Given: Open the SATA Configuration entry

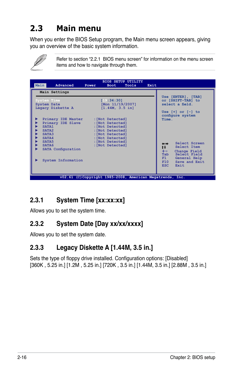Looking at the screenshot, I should point(61,149).
